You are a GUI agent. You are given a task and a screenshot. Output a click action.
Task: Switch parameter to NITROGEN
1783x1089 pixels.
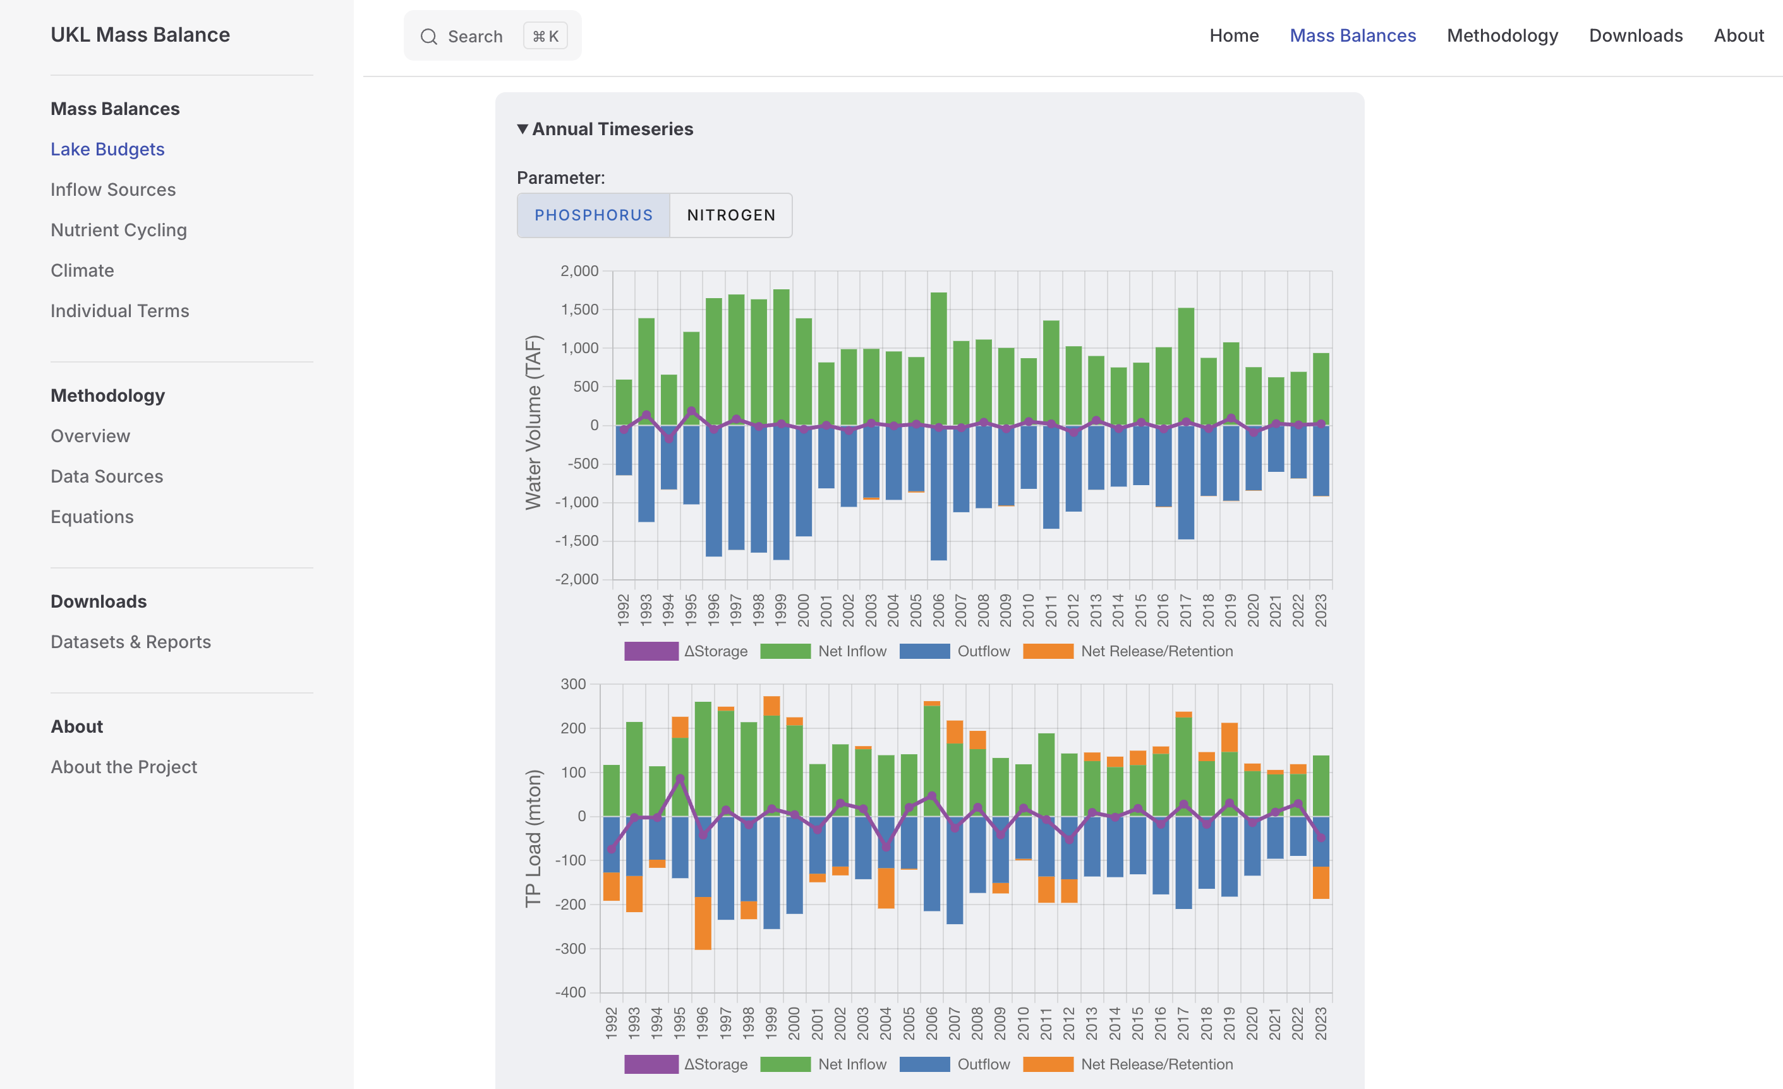pos(731,215)
